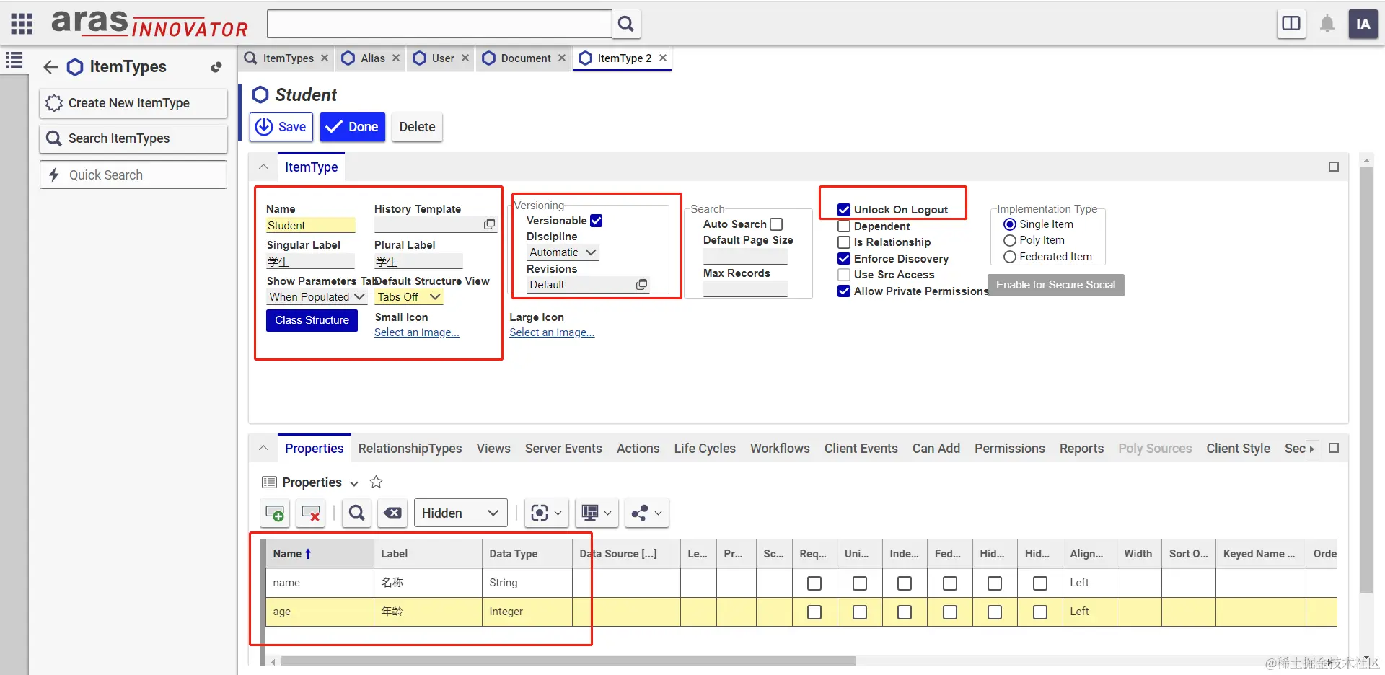The height and width of the screenshot is (675, 1385).
Task: Clear search criteria in Properties toolbar
Action: coord(393,513)
